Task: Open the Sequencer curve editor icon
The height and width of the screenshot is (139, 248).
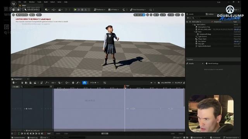Action: click(105, 83)
